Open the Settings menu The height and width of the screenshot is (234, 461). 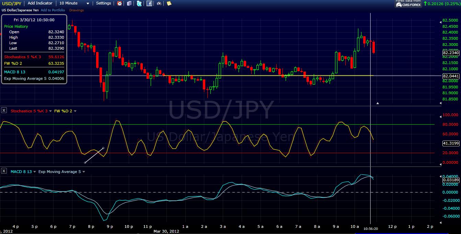103,3
